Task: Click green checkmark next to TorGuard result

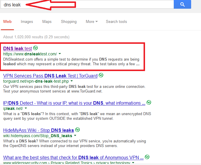Action: (101, 75)
